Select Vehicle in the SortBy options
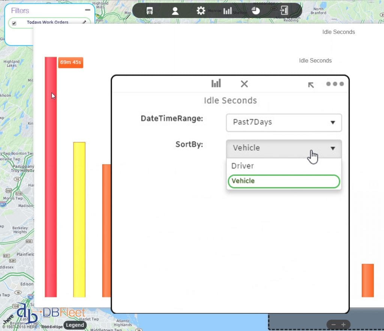This screenshot has width=384, height=331. tap(243, 181)
